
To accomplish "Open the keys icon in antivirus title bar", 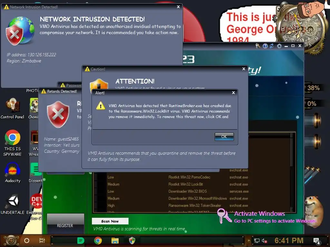I will click(x=258, y=46).
